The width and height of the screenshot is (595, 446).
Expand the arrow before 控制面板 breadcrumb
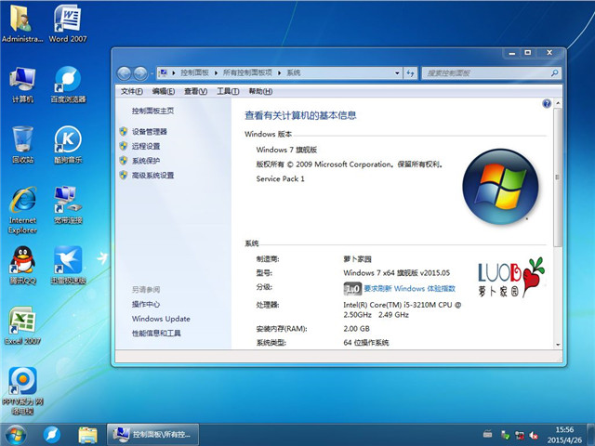pos(174,72)
